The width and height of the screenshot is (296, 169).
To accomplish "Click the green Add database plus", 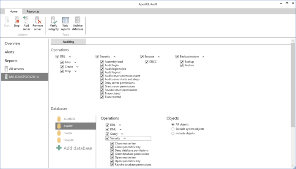I will [x=59, y=148].
